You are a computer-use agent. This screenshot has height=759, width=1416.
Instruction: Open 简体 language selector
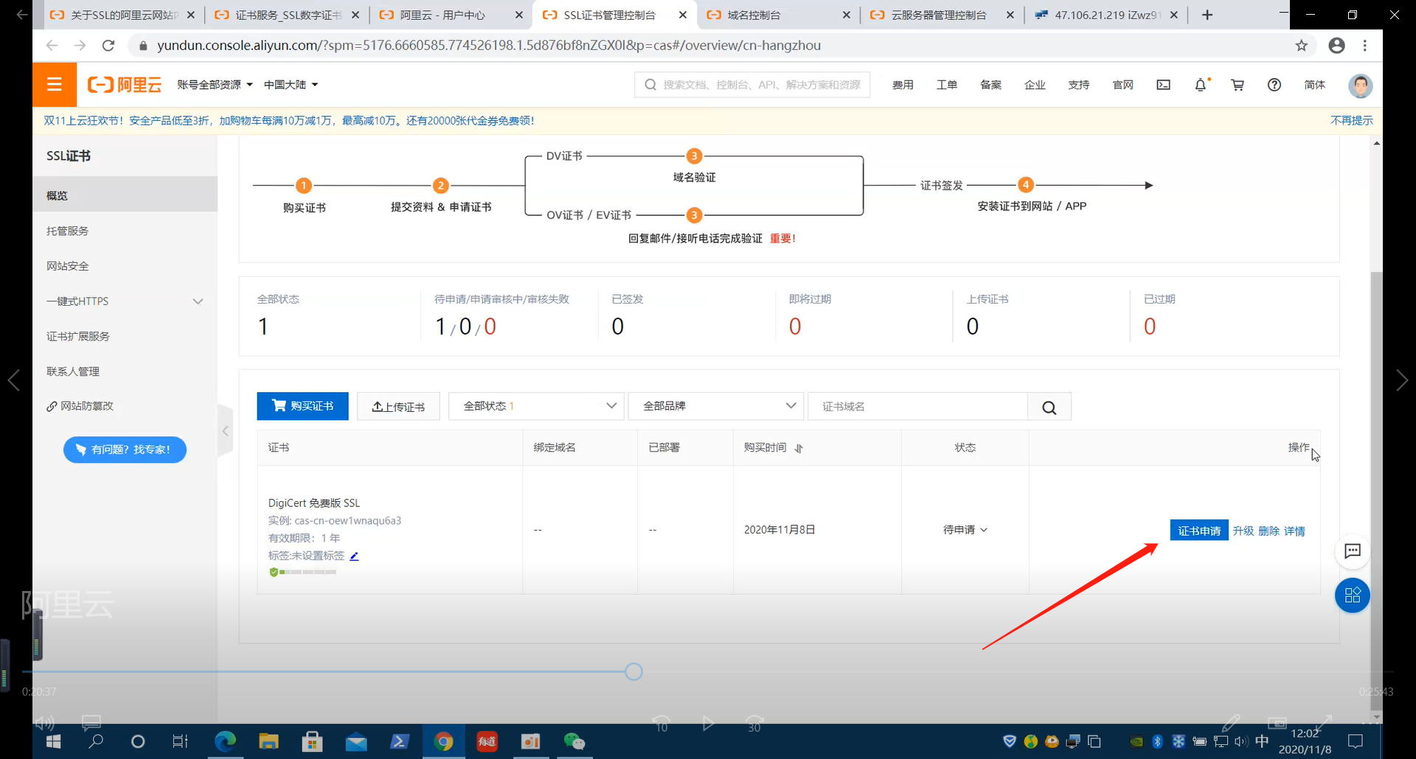tap(1314, 85)
